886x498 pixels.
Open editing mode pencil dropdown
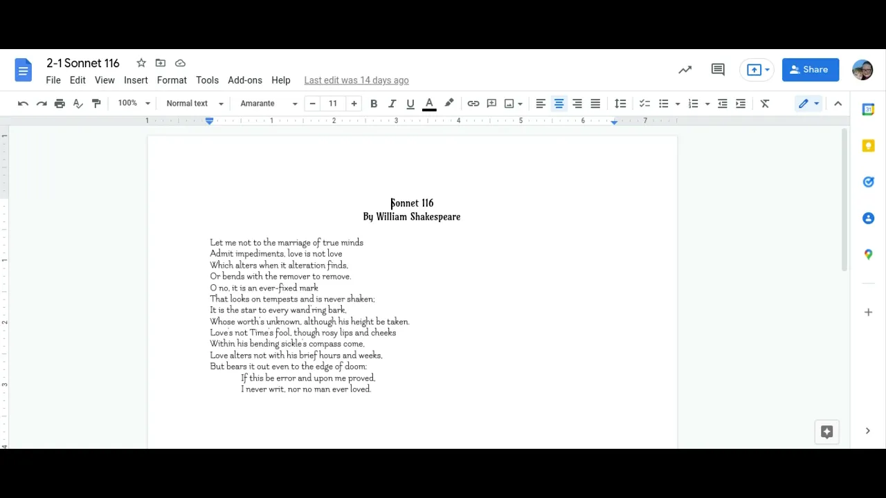pos(808,104)
